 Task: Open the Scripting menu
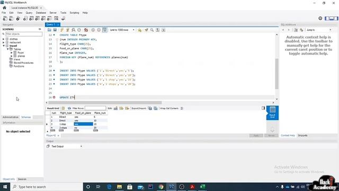[74, 13]
